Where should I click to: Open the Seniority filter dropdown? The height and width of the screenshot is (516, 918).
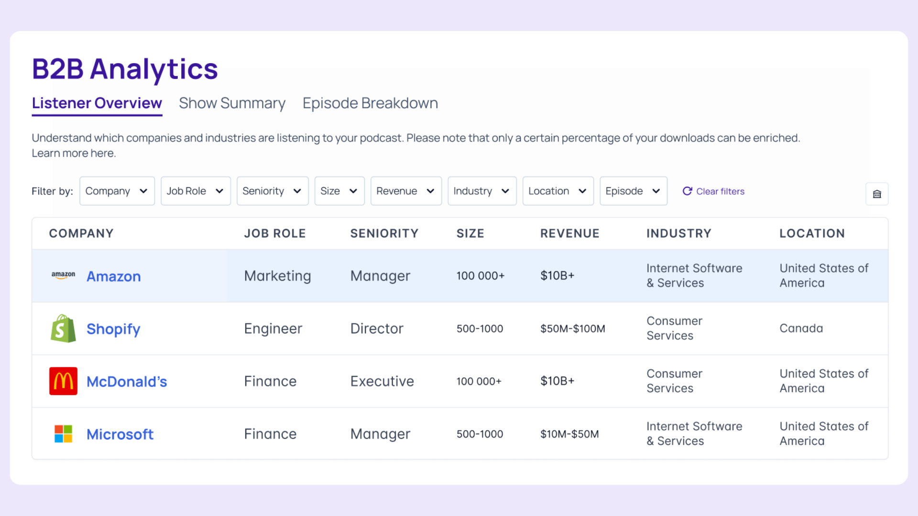coord(272,191)
